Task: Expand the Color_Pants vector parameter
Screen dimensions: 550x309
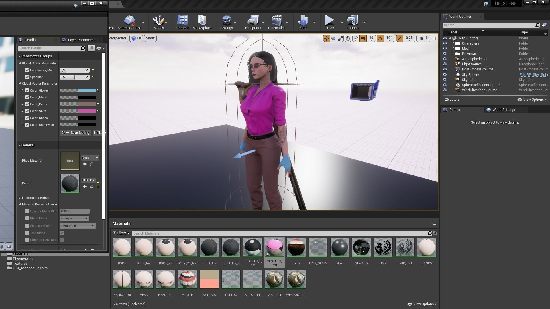Action: [22, 104]
